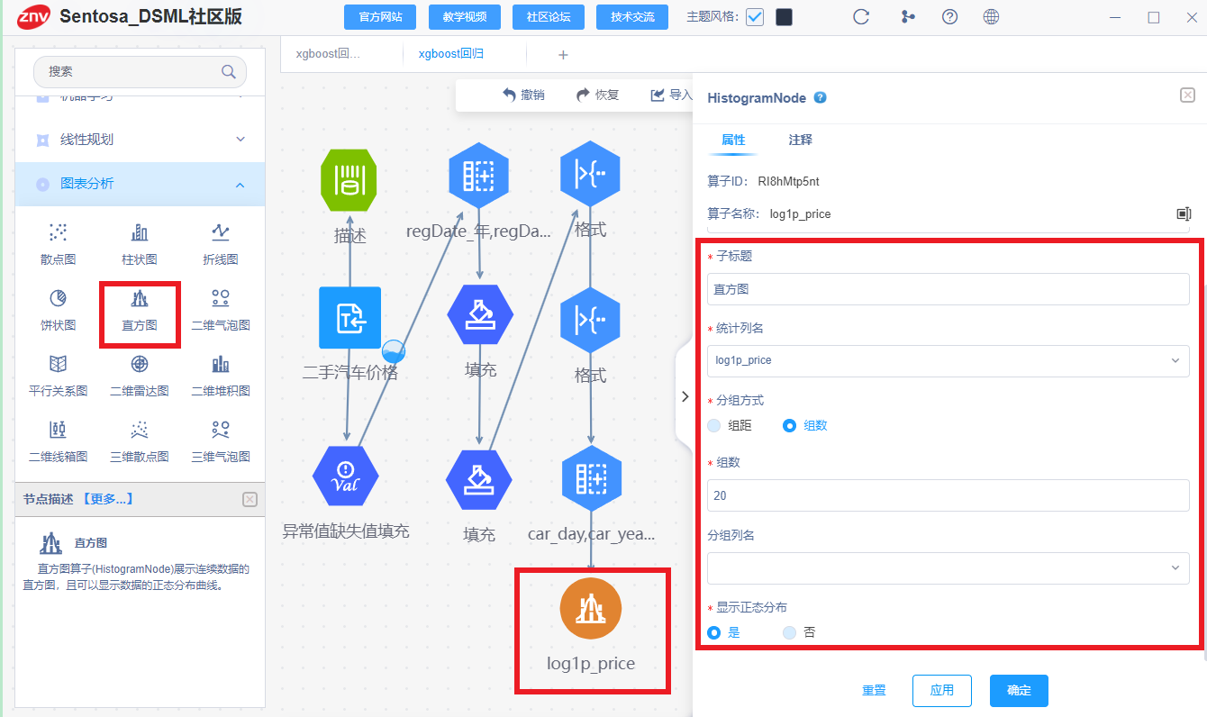The image size is (1207, 717).
Task: Click the 确定 confirm button
Action: coord(1019,691)
